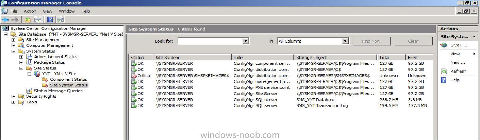This screenshot has width=480, height=140.
Task: Collapse the Site System Status actions section
Action: tap(474, 37)
